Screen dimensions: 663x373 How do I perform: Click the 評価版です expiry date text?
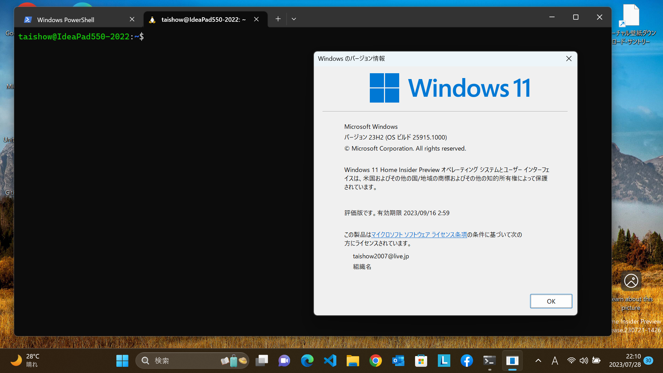(x=397, y=213)
